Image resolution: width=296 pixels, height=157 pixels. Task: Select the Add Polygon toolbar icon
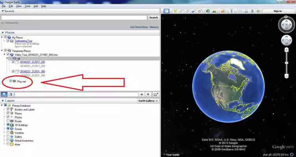tap(181, 11)
